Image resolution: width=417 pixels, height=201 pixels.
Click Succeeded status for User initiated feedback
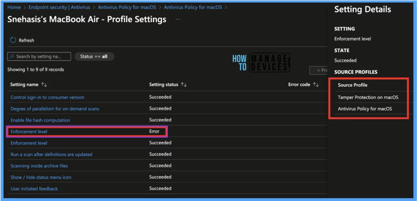[160, 188]
